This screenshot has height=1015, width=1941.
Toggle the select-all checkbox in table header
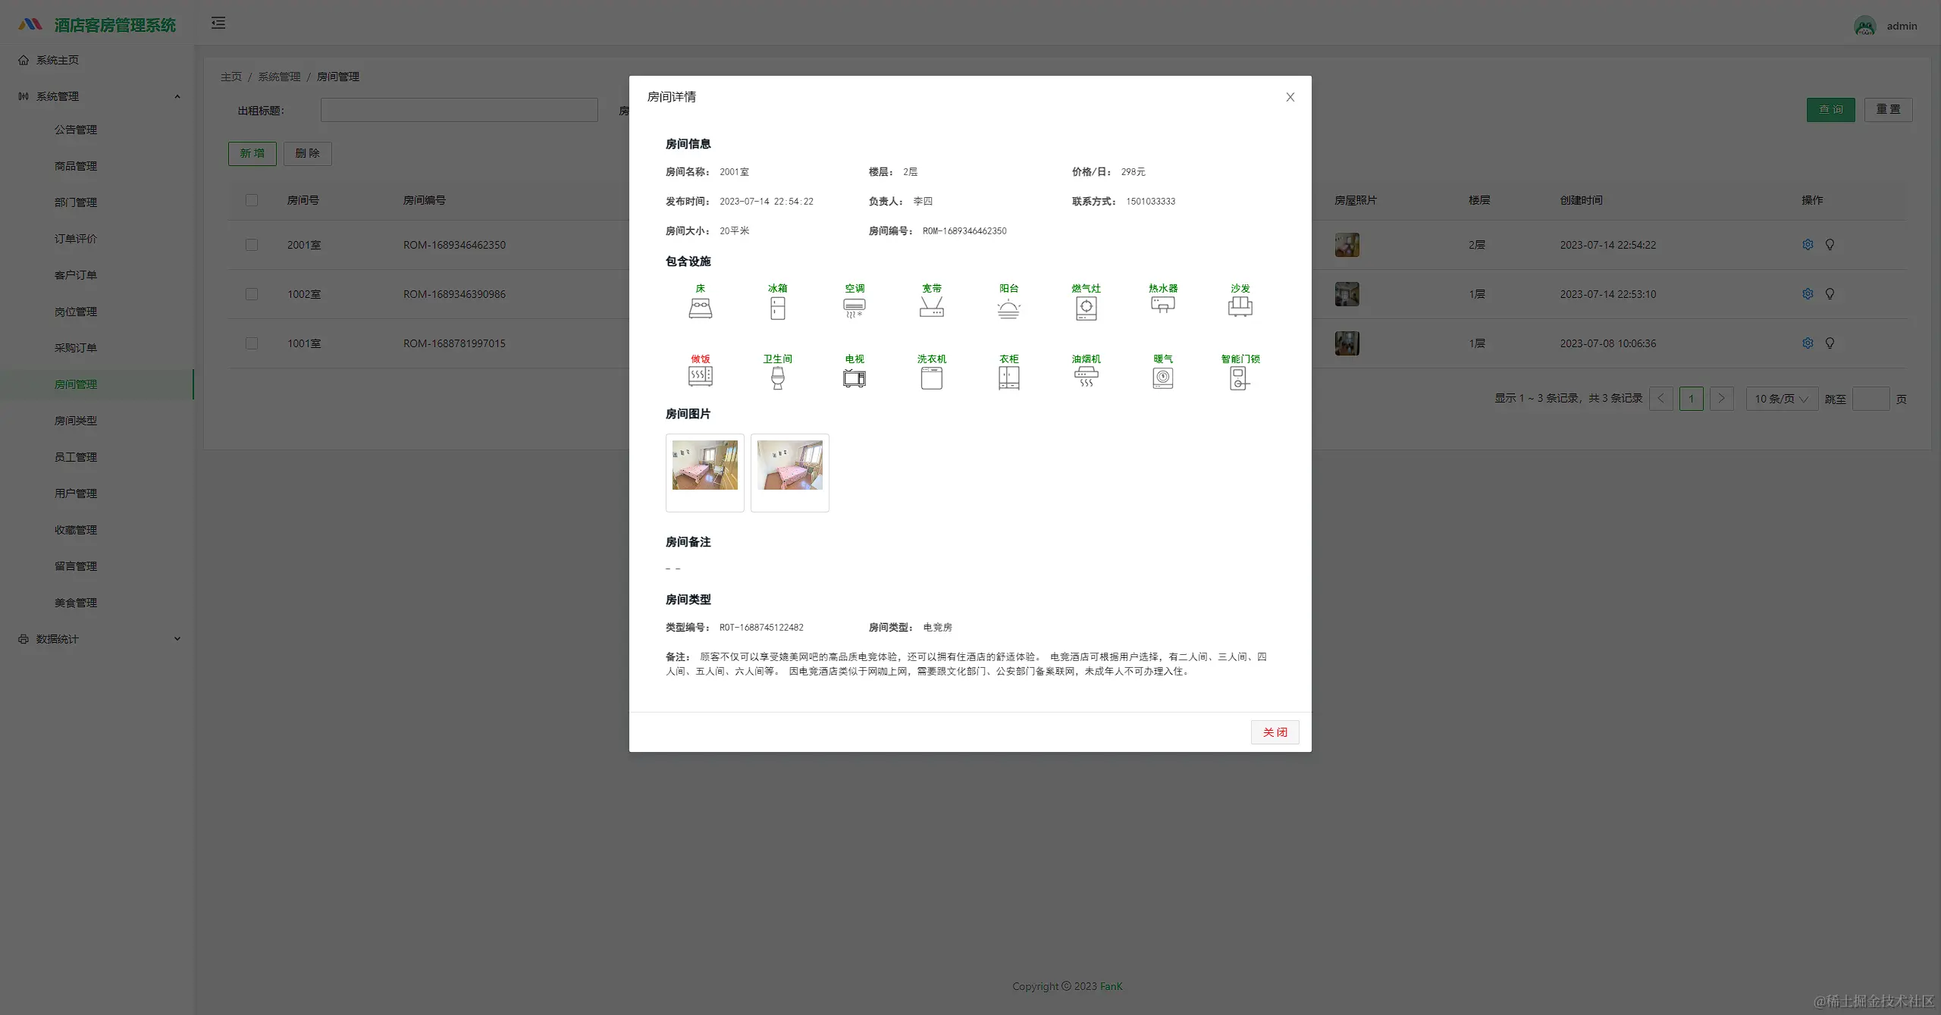[x=252, y=200]
